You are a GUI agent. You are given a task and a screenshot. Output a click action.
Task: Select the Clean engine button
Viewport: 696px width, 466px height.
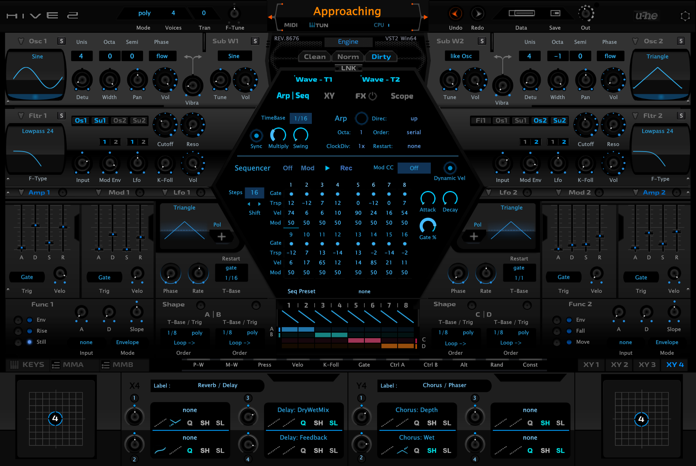pos(315,57)
